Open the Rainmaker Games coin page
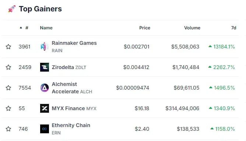 [74, 43]
